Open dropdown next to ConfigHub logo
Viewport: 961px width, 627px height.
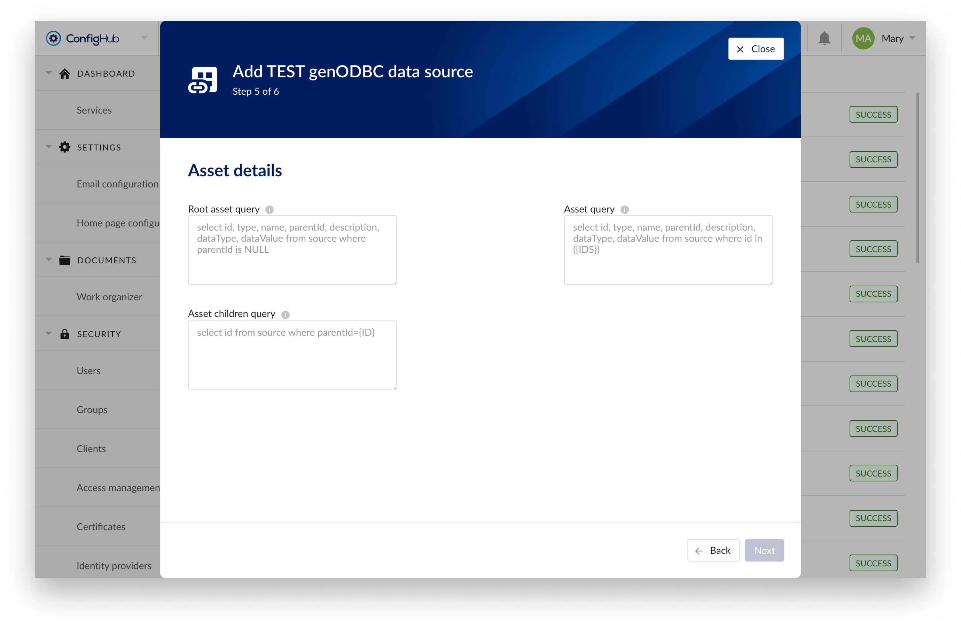[x=144, y=38]
